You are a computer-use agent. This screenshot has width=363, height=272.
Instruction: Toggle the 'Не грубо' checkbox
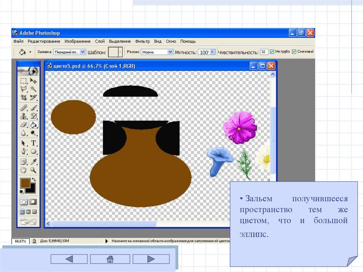272,52
